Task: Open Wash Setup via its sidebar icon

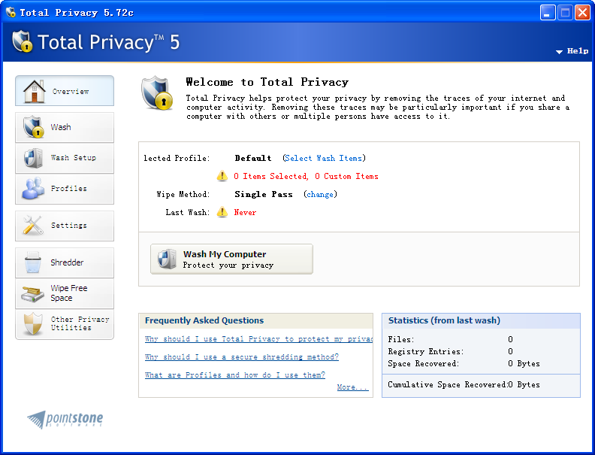Action: tap(33, 158)
